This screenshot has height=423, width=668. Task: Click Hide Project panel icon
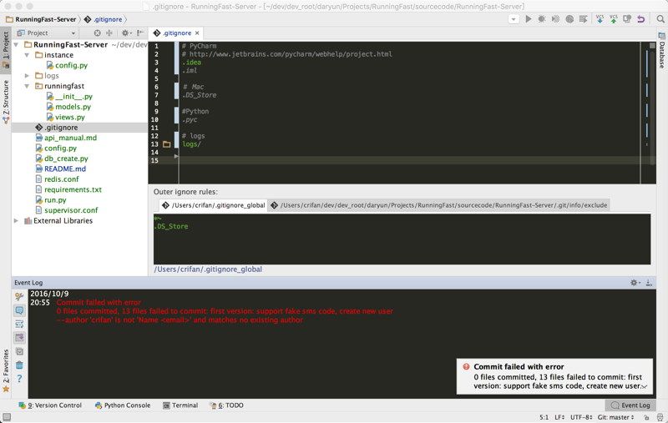click(x=140, y=33)
